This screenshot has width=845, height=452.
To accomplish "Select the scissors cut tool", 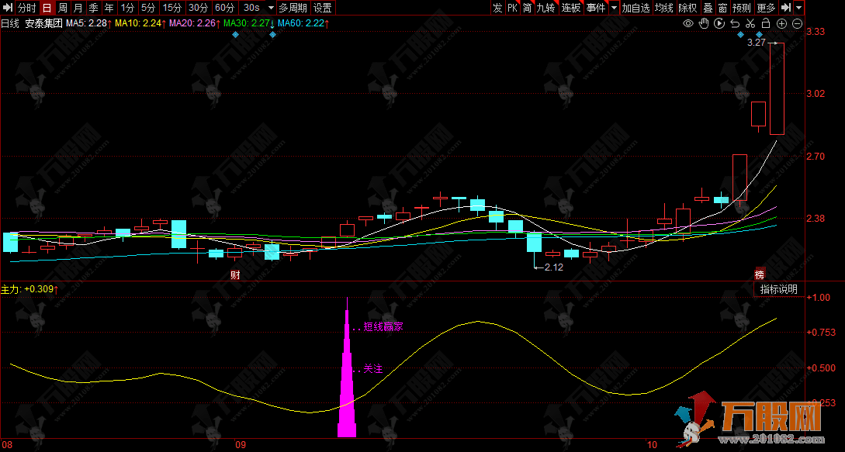I will click(x=750, y=24).
